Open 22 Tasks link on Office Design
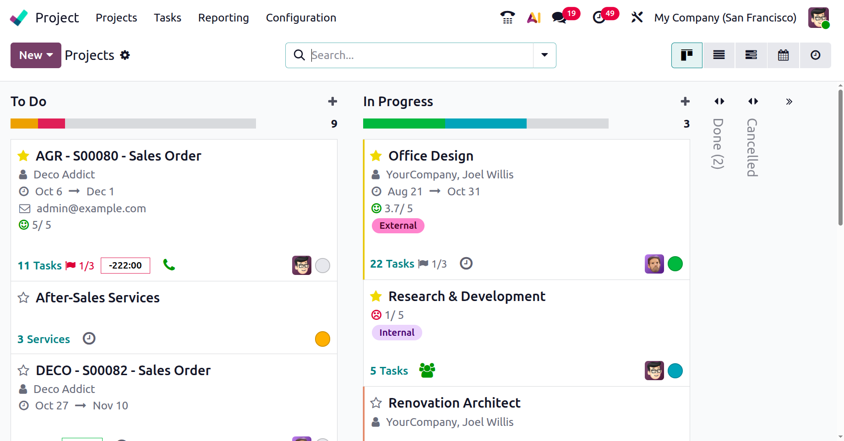The image size is (844, 441). [x=392, y=264]
